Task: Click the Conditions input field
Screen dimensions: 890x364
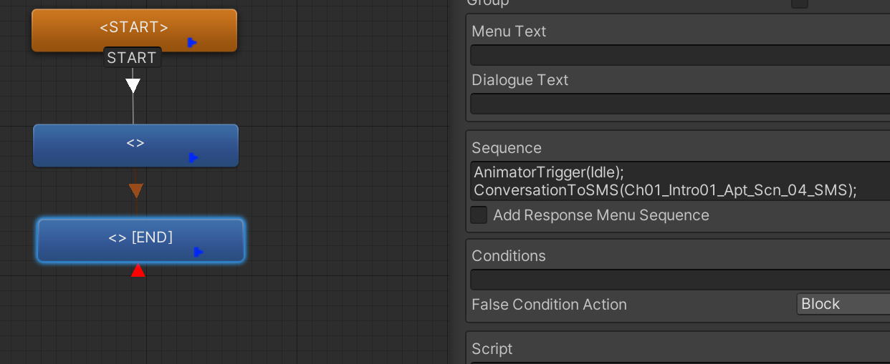Action: (680, 280)
